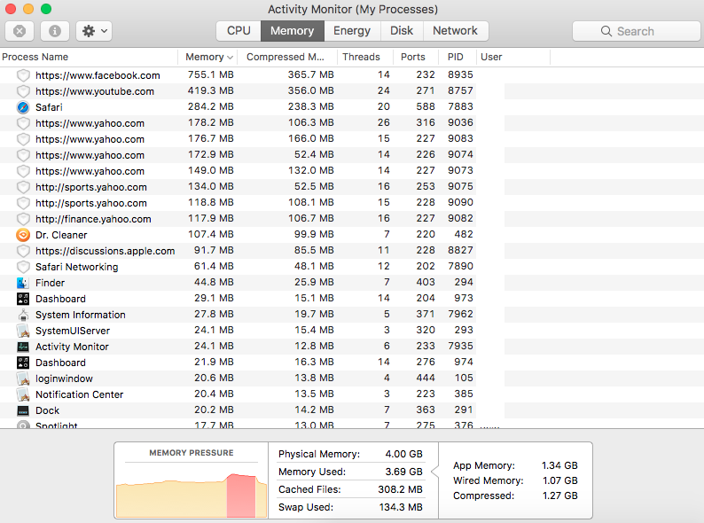Open the process Inspect info button

click(55, 31)
